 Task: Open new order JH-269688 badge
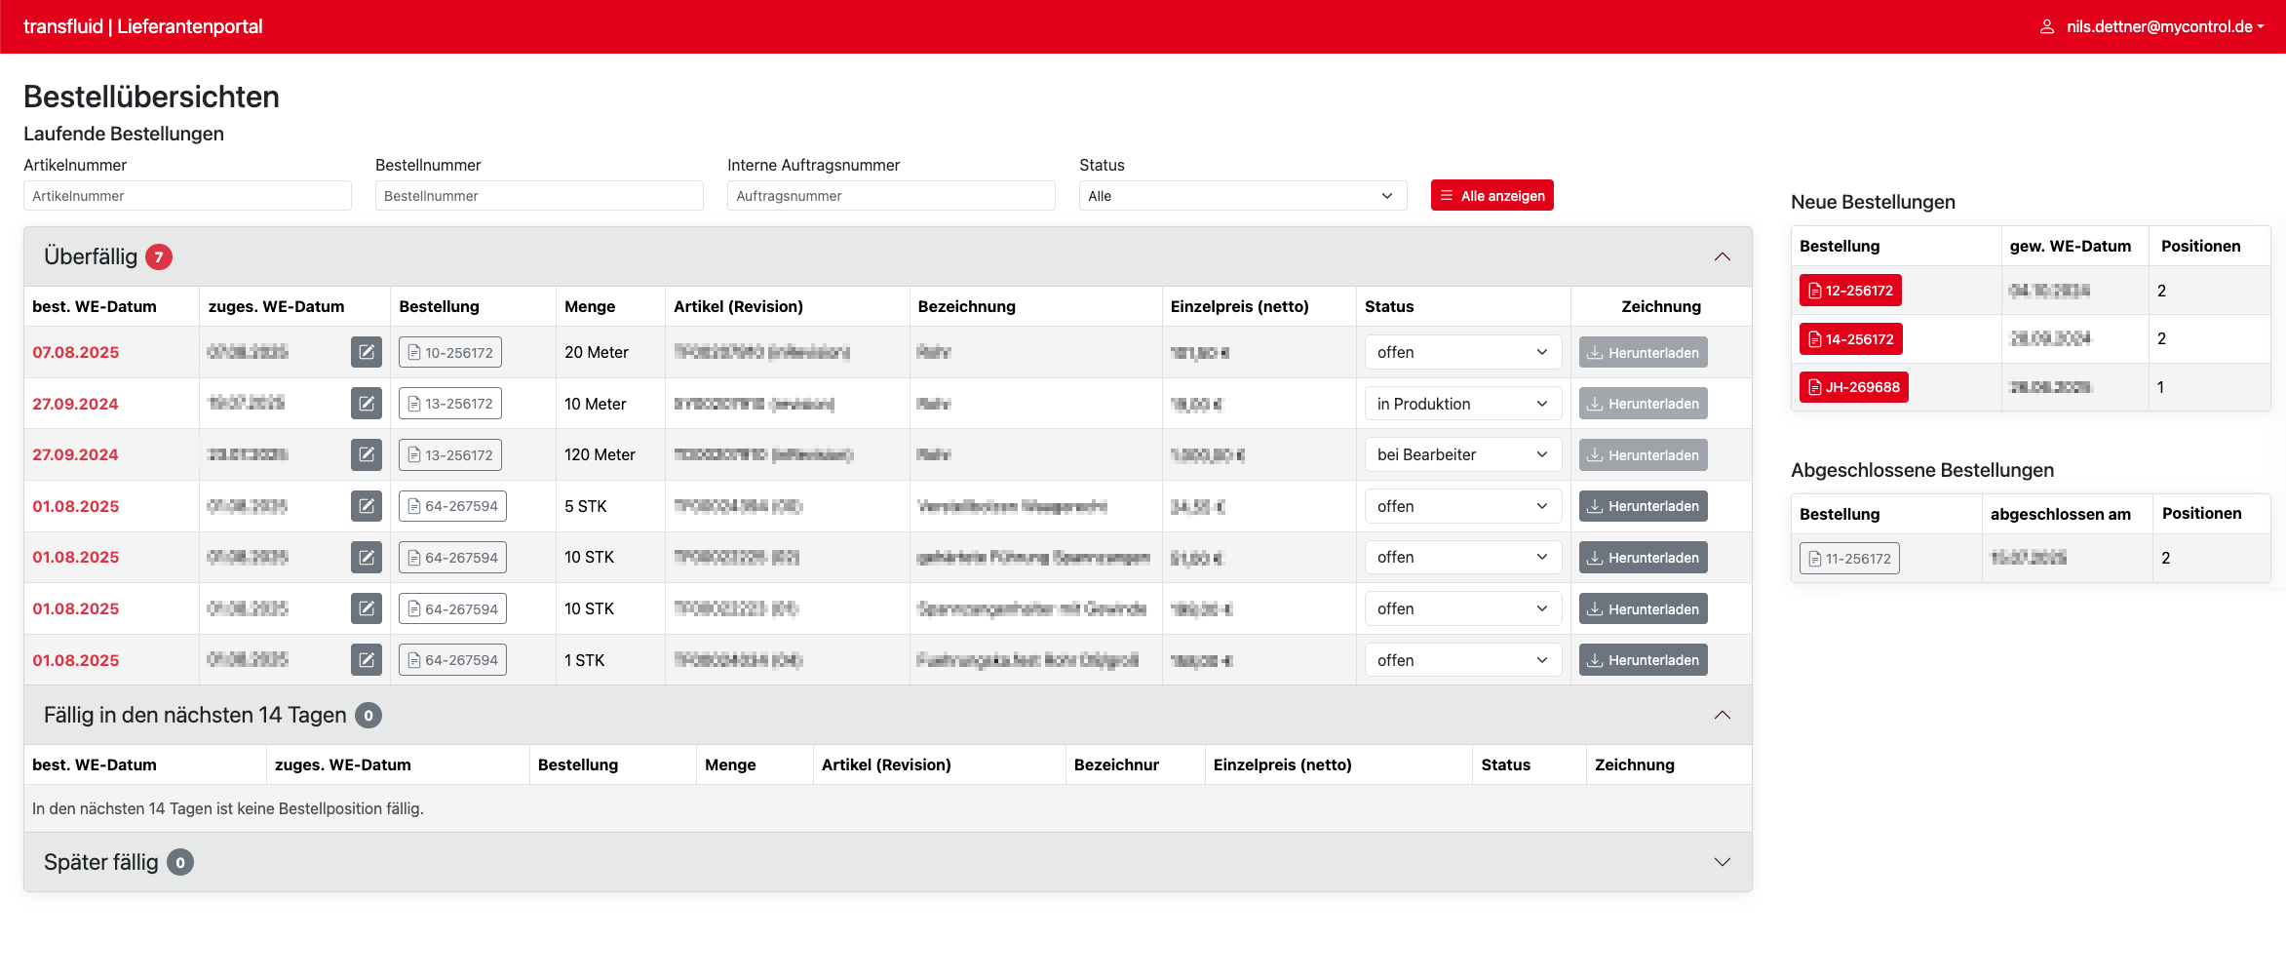(x=1853, y=387)
